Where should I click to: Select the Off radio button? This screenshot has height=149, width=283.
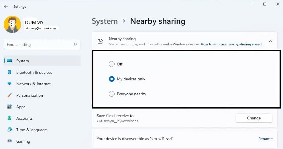pos(112,64)
